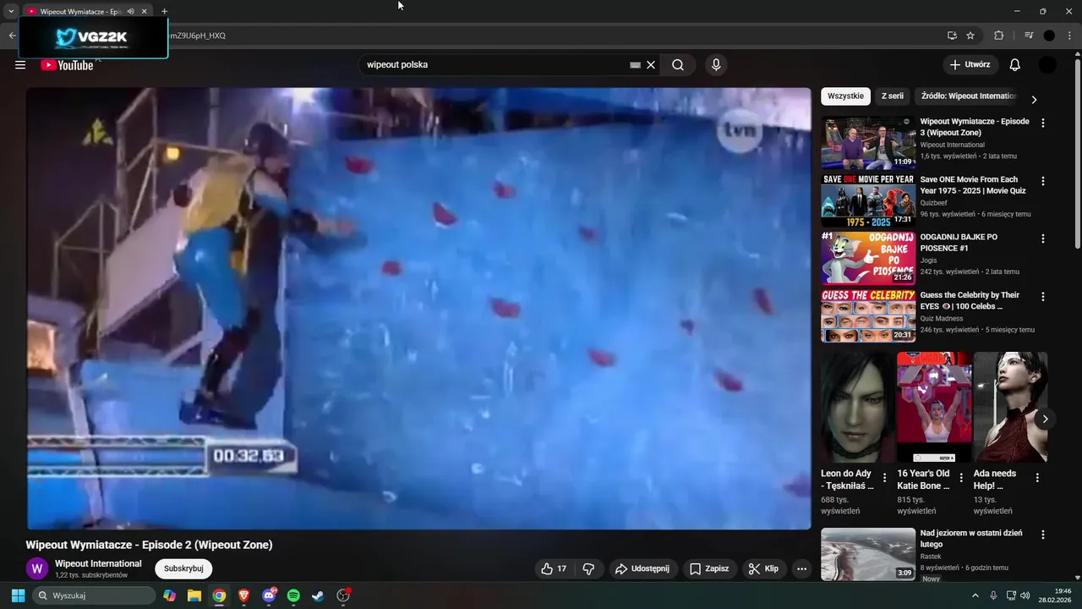Image resolution: width=1082 pixels, height=609 pixels.
Task: Open options for Save ONE Movie suggestion
Action: [x=1042, y=181]
